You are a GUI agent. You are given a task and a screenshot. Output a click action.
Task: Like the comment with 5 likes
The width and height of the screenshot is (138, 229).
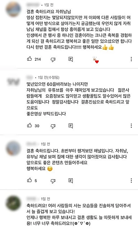pos(30,180)
